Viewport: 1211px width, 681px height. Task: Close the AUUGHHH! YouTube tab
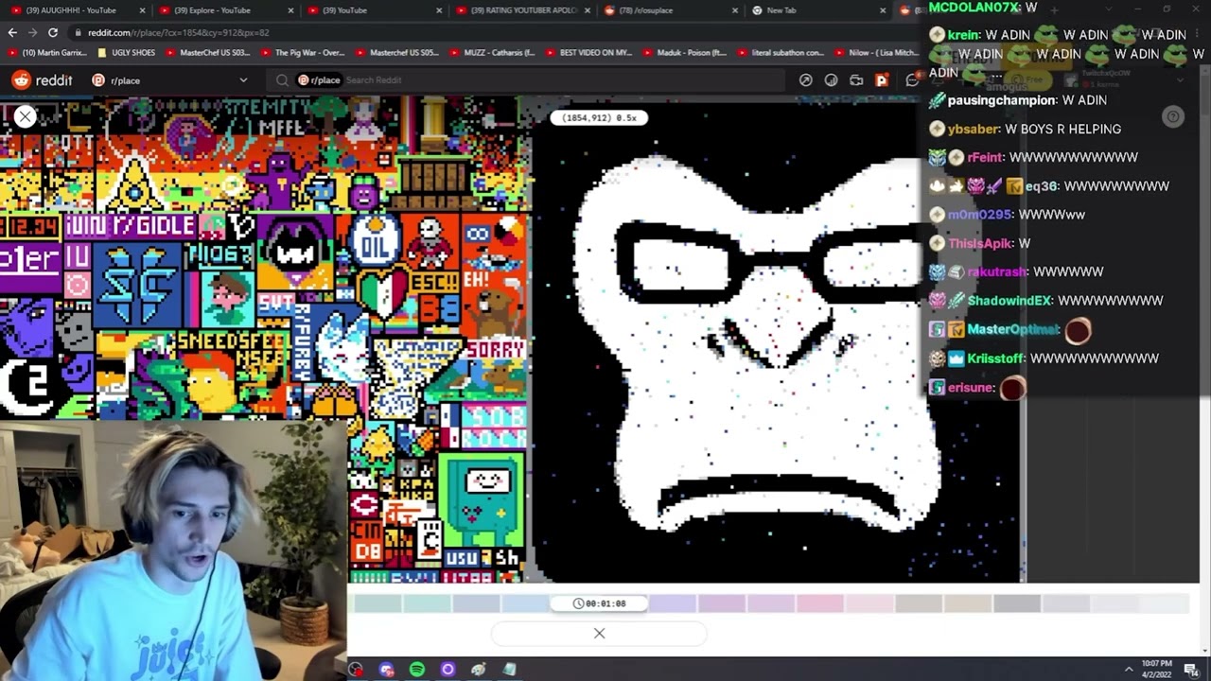coord(143,10)
